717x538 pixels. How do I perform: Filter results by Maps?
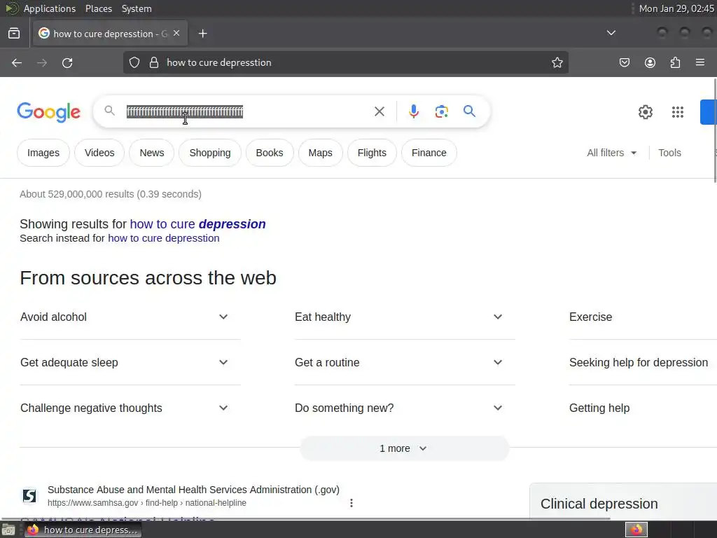pos(320,153)
